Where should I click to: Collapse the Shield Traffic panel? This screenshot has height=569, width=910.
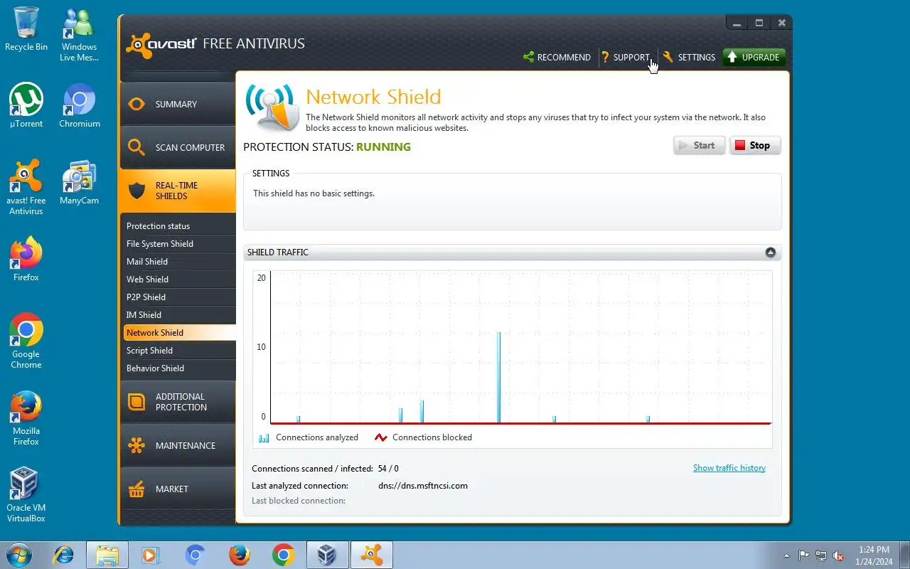click(x=771, y=252)
